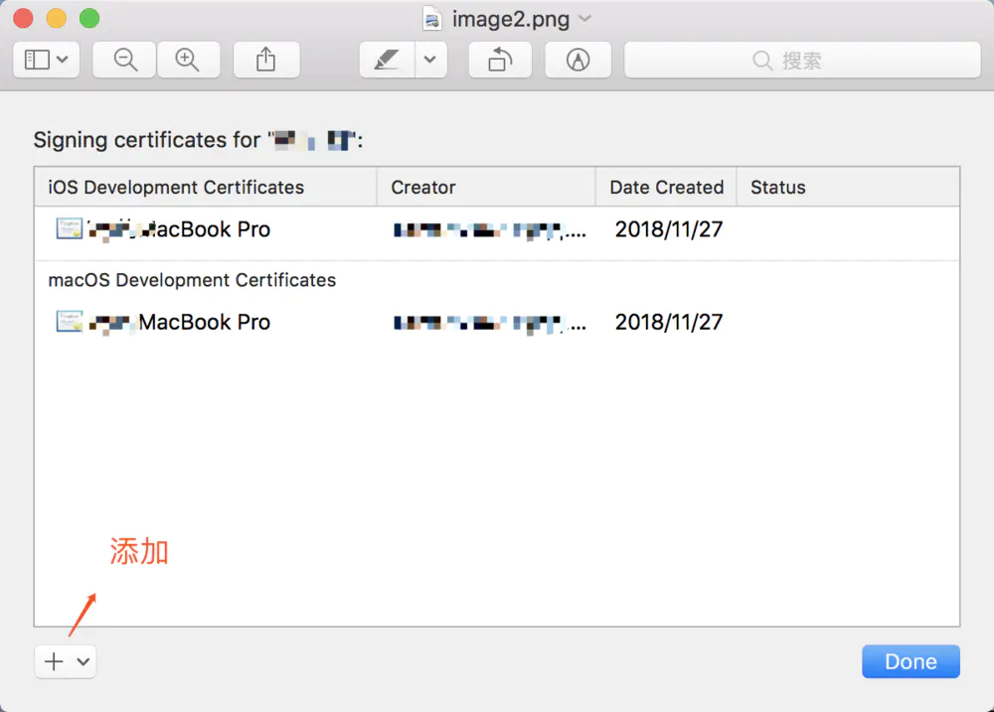The width and height of the screenshot is (994, 712).
Task: Click the Date Created column header
Action: [666, 187]
